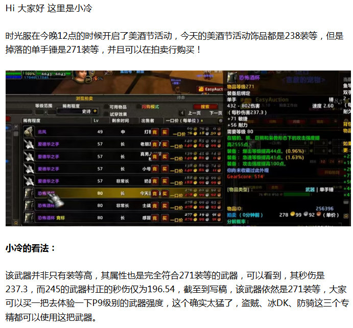Open the 稀有程度 史诗 dropdown
Viewport: 353px width, 328px height.
[95, 111]
